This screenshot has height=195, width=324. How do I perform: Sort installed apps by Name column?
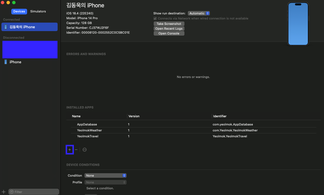[x=76, y=116]
